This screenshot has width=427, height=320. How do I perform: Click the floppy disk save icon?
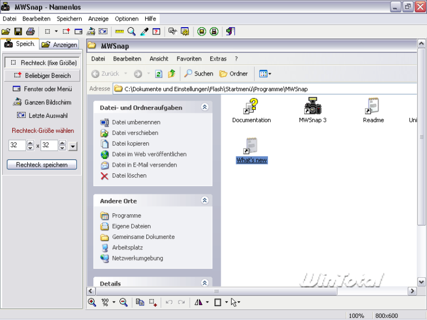pyautogui.click(x=18, y=32)
